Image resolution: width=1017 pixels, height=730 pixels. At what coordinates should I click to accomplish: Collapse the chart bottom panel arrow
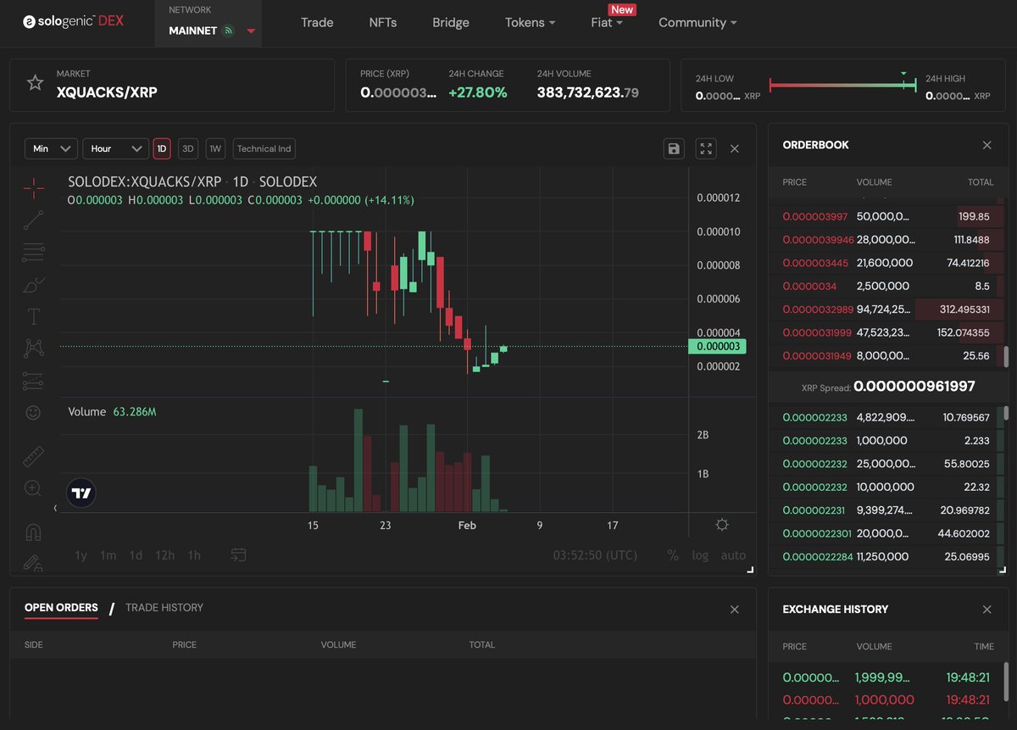(x=55, y=508)
